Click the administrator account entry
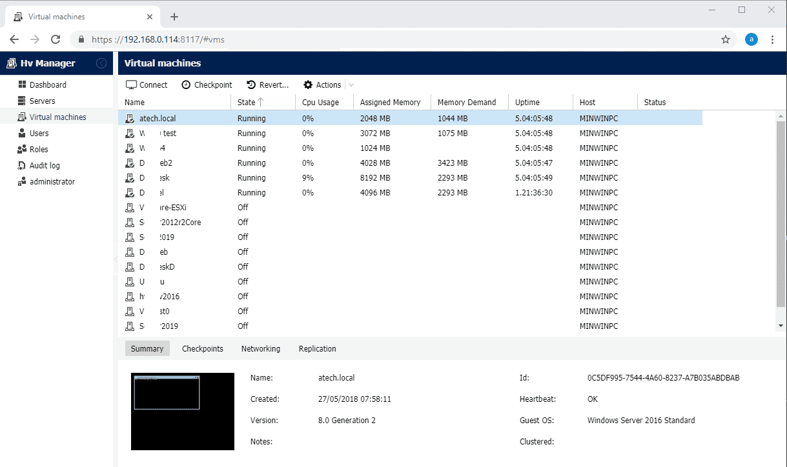Image resolution: width=787 pixels, height=467 pixels. 46,181
